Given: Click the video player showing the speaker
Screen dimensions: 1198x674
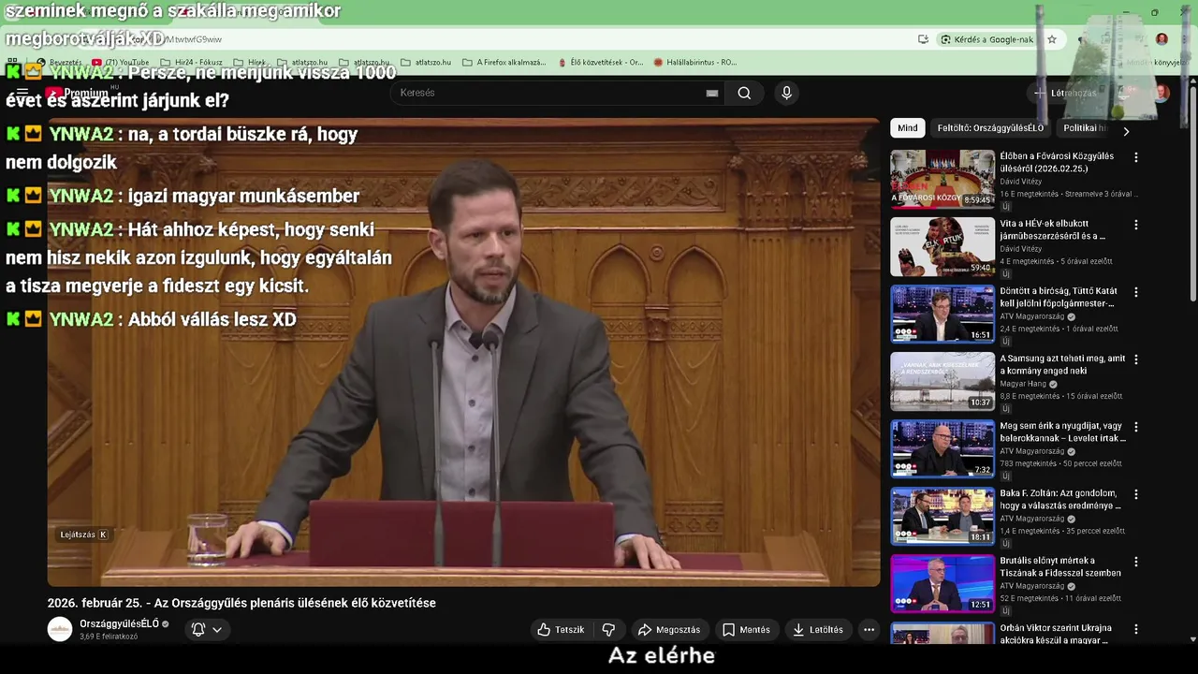Looking at the screenshot, I should 463,353.
